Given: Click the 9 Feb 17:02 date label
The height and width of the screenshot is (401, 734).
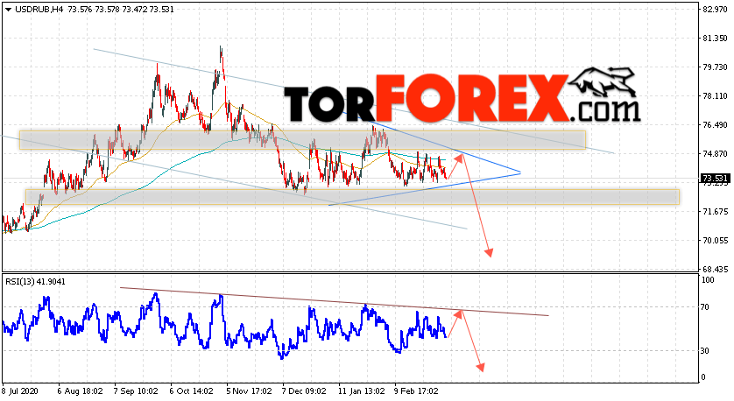Looking at the screenshot, I should pyautogui.click(x=416, y=390).
